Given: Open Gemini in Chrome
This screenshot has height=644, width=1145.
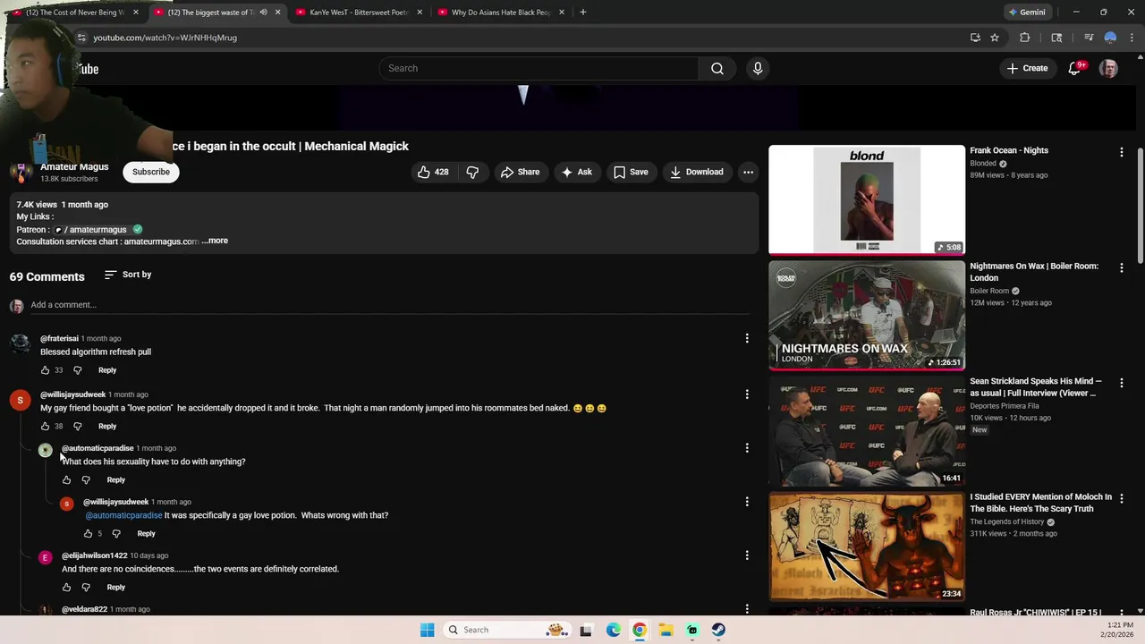Looking at the screenshot, I should (x=1027, y=13).
